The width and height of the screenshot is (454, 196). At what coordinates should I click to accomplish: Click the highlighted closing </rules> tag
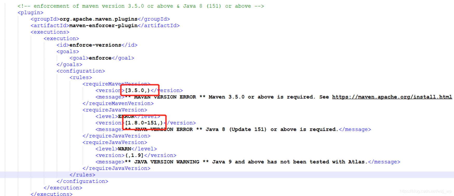82,175
